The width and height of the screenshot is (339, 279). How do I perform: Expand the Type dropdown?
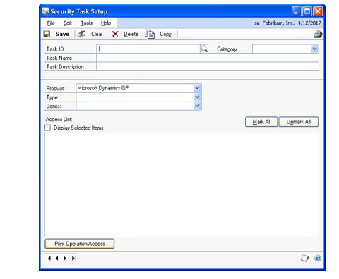click(197, 97)
